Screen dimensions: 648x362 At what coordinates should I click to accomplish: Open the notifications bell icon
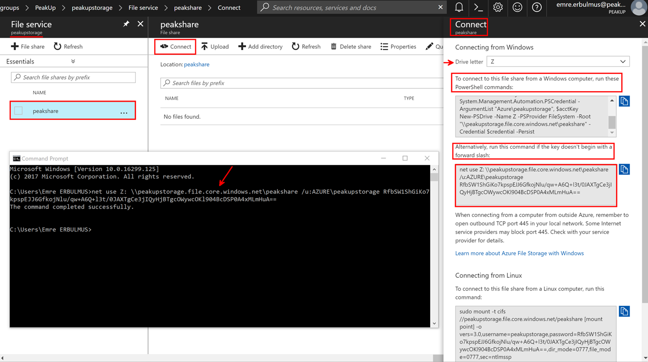tap(459, 7)
